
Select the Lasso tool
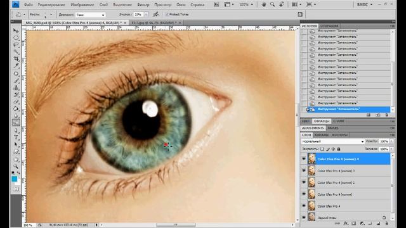(x=16, y=45)
